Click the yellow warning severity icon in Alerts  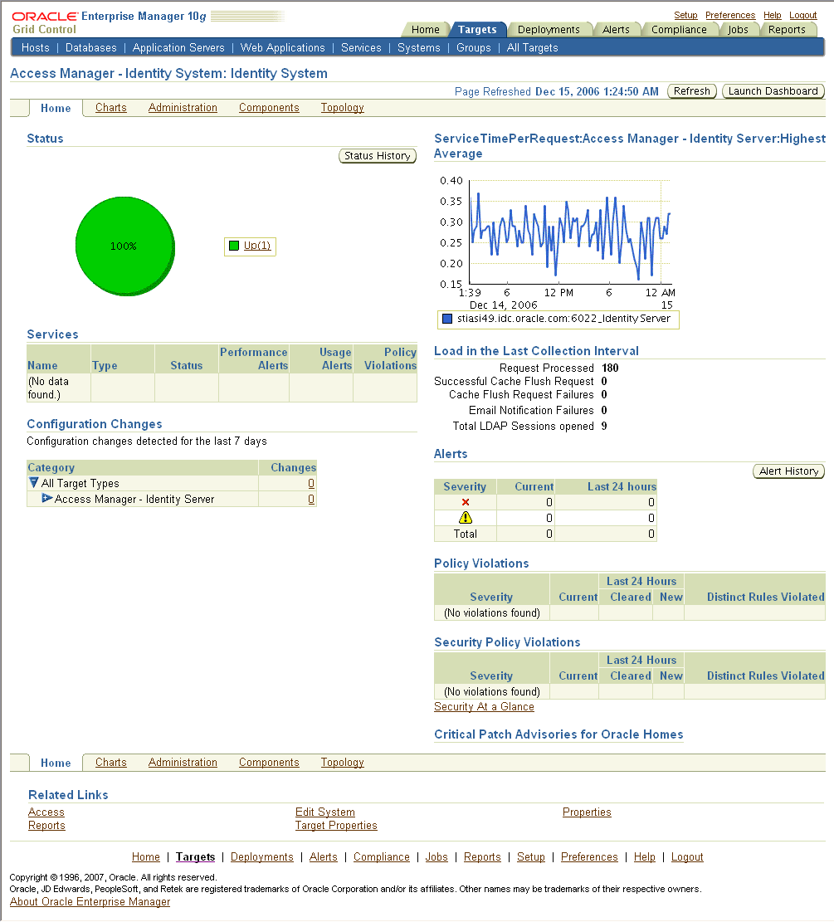[x=465, y=518]
